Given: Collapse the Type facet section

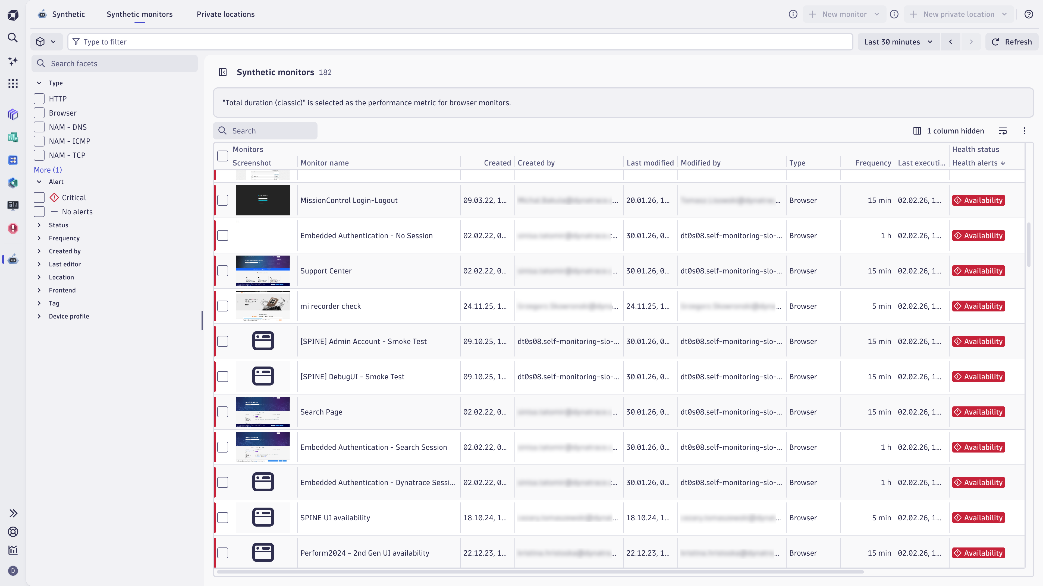Looking at the screenshot, I should [39, 82].
